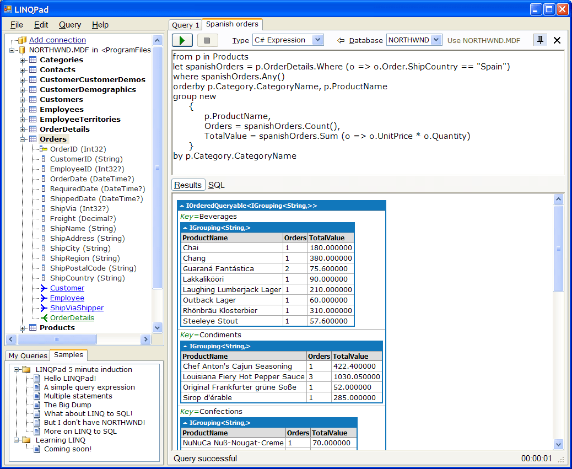The width and height of the screenshot is (572, 469).
Task: Switch to the SQL results tab
Action: 216,185
